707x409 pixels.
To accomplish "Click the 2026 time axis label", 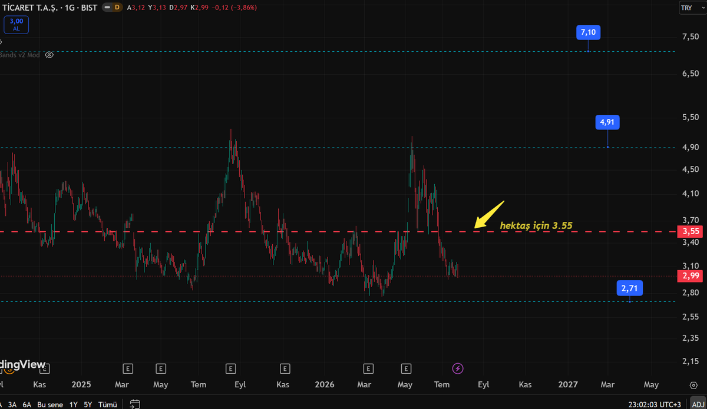I will tap(325, 385).
